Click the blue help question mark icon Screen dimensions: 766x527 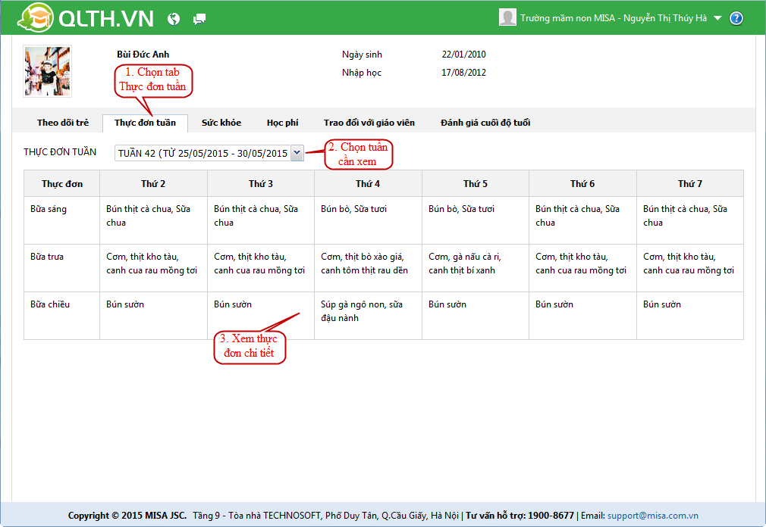736,18
